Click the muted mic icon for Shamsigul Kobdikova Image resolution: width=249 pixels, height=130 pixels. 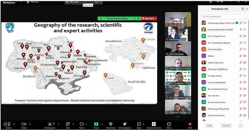click(x=241, y=69)
